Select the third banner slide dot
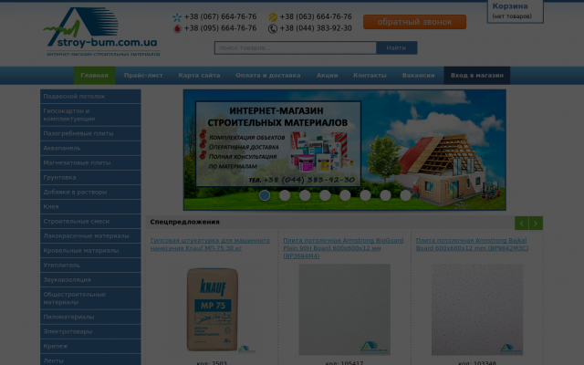The width and height of the screenshot is (584, 365). click(x=305, y=195)
